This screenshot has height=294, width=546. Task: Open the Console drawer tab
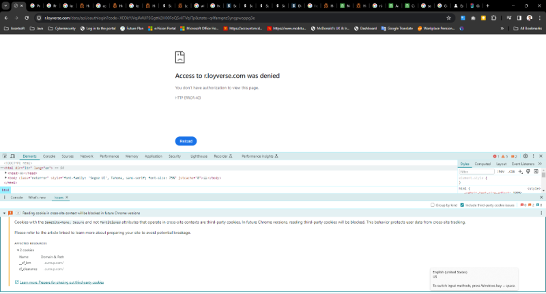[x=16, y=197]
